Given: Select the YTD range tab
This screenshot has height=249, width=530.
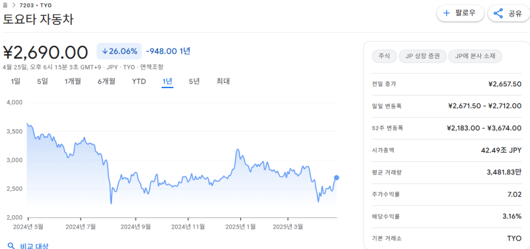Looking at the screenshot, I should click(x=139, y=81).
